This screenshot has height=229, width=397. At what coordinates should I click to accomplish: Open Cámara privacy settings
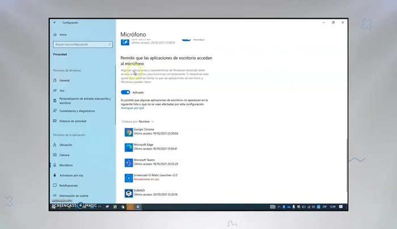(65, 155)
